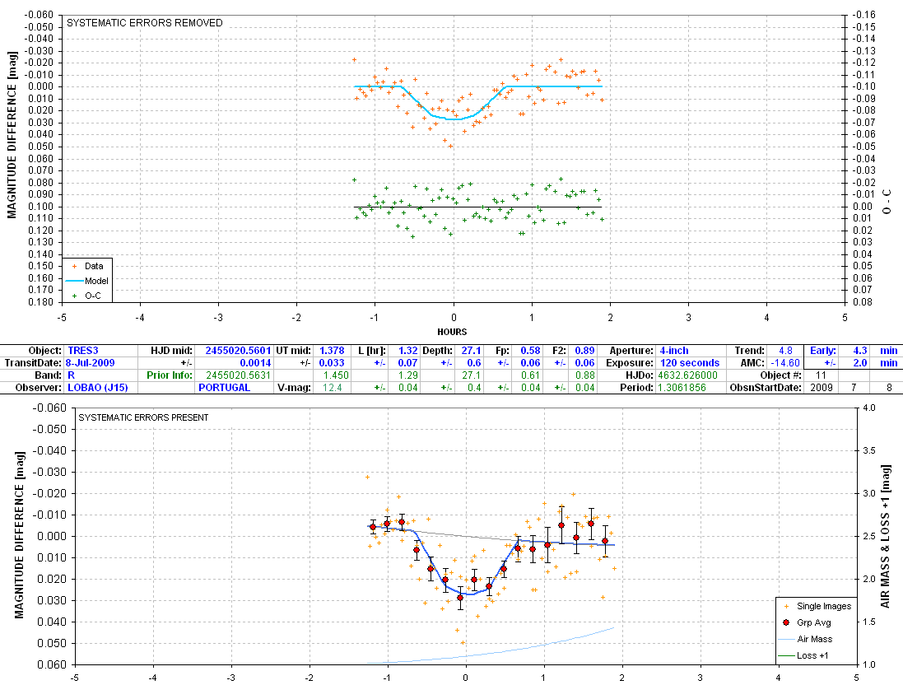Click the V-mag value 12.4
Viewport: 903px width, 685px height.
coord(332,388)
